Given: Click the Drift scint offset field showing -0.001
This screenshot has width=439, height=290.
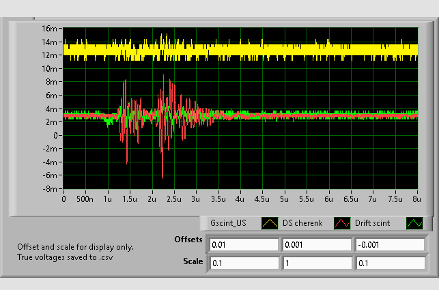Looking at the screenshot, I should (388, 245).
